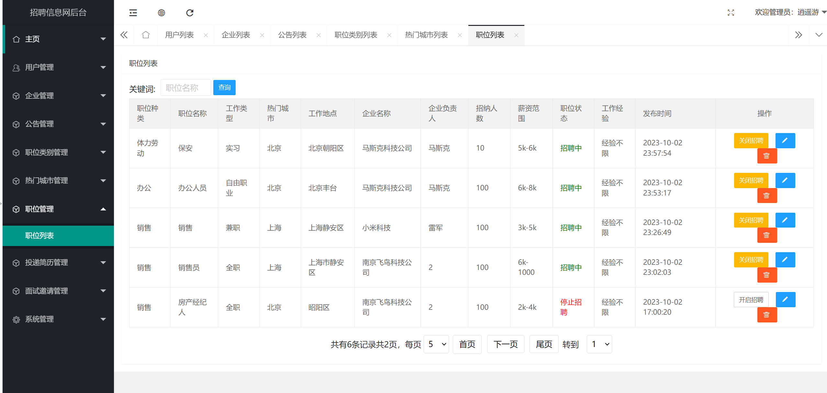This screenshot has width=827, height=393.
Task: Collapse the sidebar with the toolbar icon
Action: pyautogui.click(x=133, y=13)
